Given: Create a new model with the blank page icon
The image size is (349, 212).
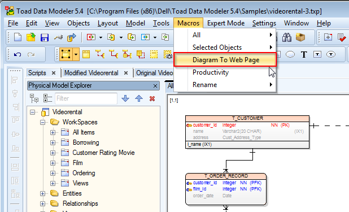Looking at the screenshot, I should coord(18,37).
